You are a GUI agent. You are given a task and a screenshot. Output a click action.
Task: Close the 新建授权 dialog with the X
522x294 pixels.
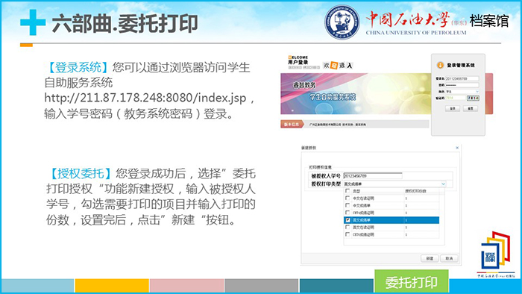tap(457, 148)
